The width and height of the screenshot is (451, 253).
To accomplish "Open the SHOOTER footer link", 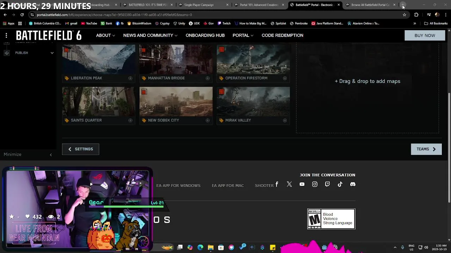I will click(x=264, y=186).
